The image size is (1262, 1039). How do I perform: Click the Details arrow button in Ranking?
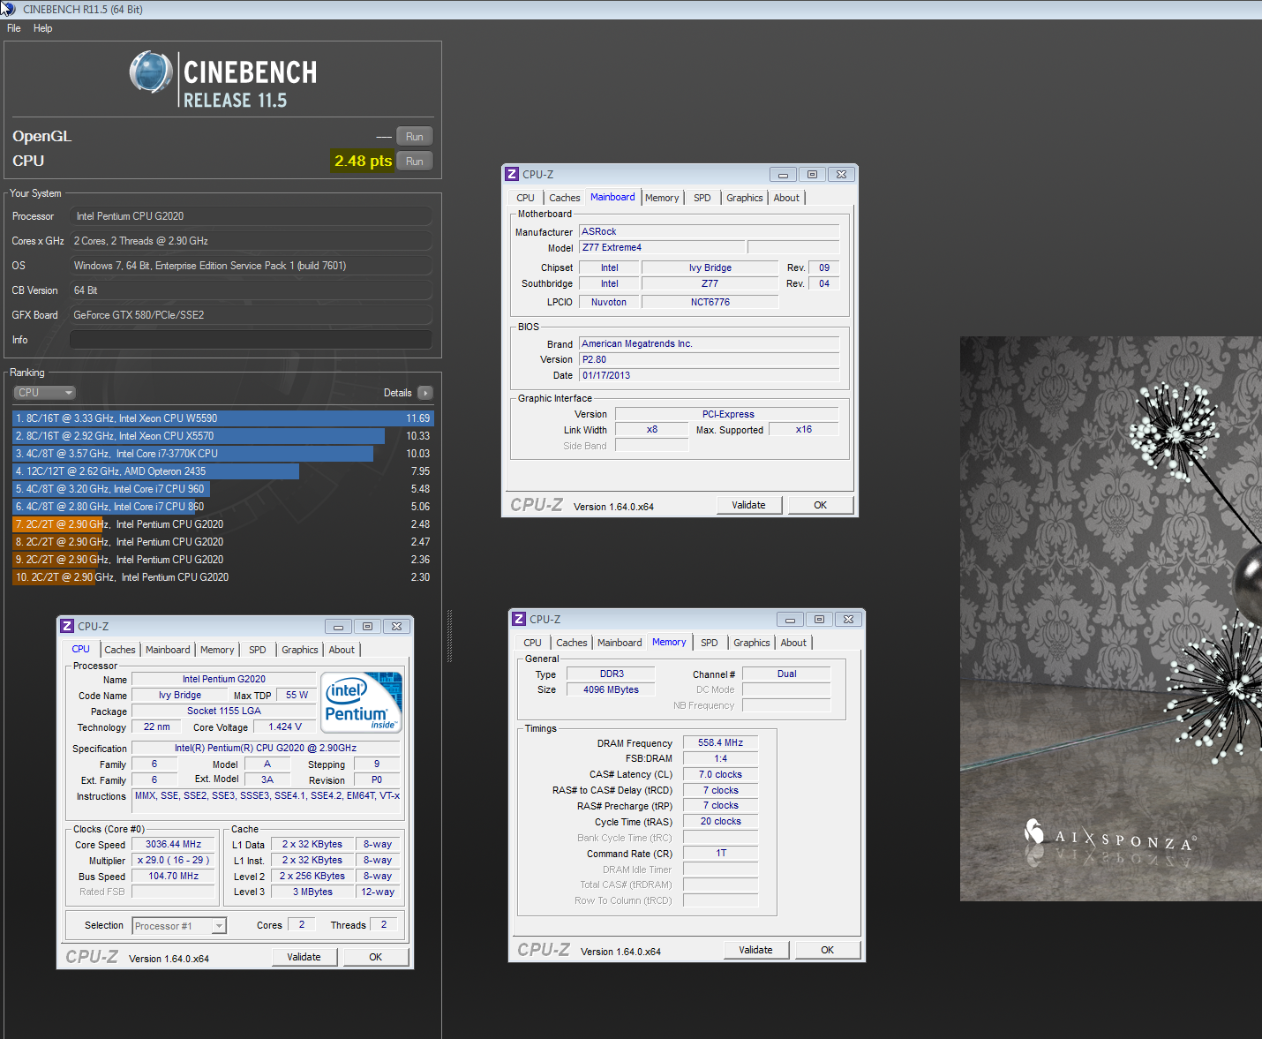(424, 393)
